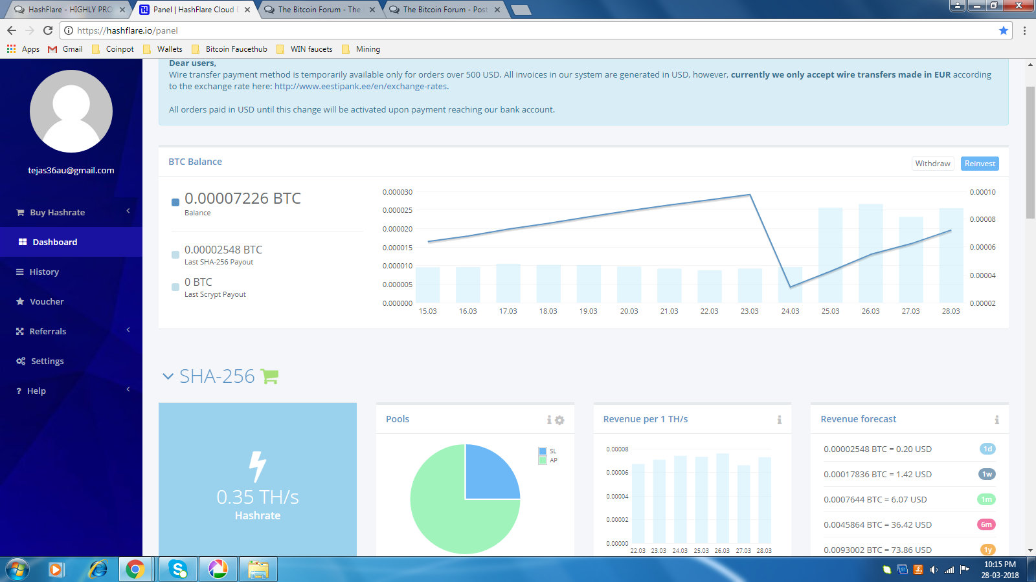Open Windows Start menu
The width and height of the screenshot is (1036, 582).
click(x=17, y=569)
